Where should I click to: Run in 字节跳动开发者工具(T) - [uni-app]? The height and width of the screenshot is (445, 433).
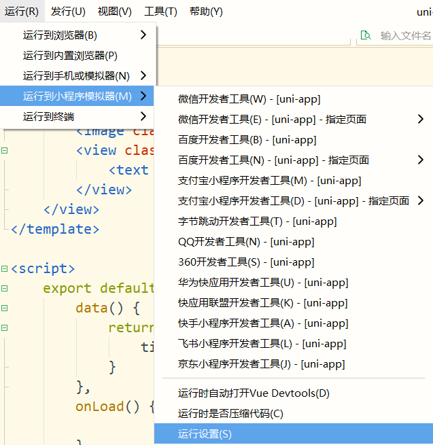294,221
